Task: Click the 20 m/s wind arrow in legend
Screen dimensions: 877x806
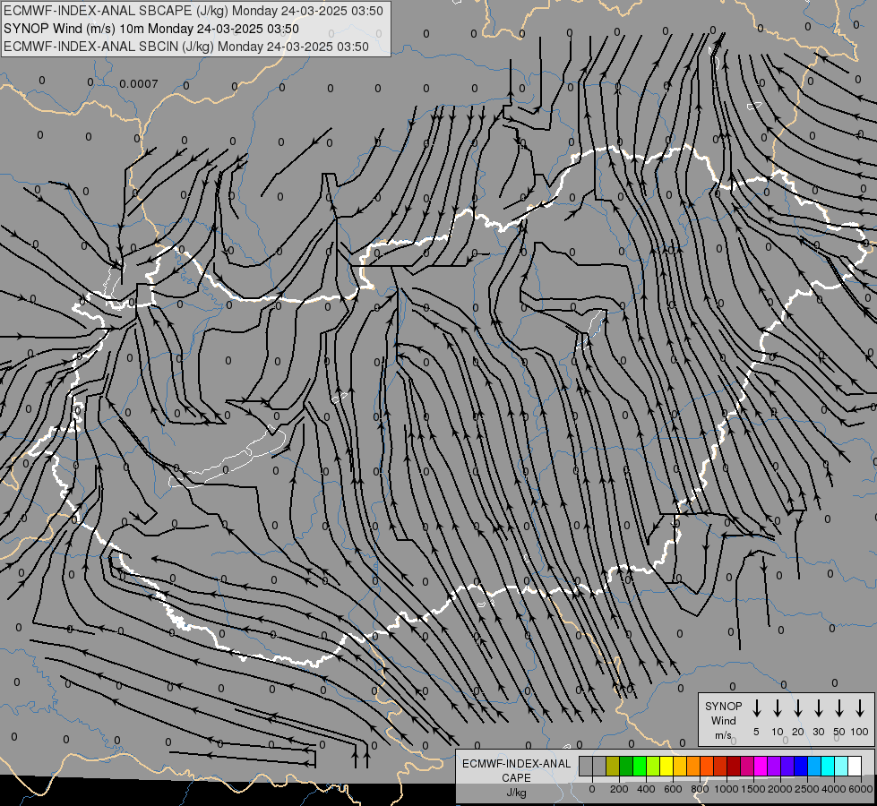Action: [797, 708]
